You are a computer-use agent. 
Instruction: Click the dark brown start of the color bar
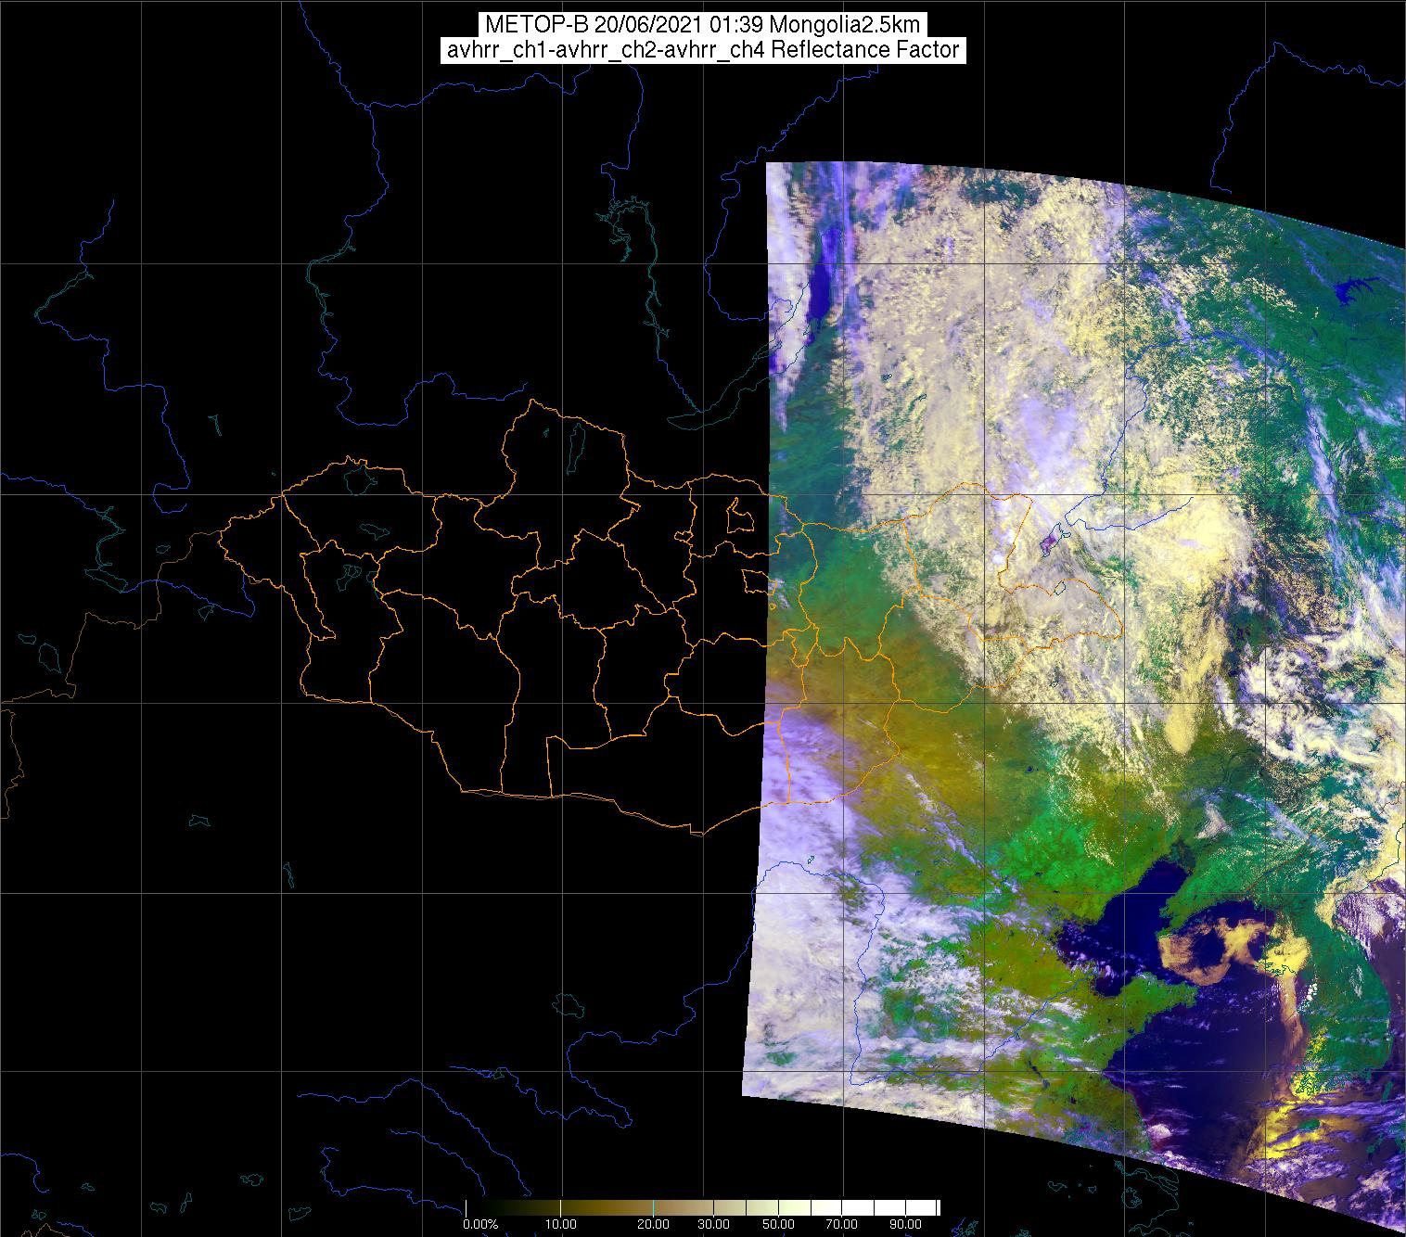click(471, 1207)
